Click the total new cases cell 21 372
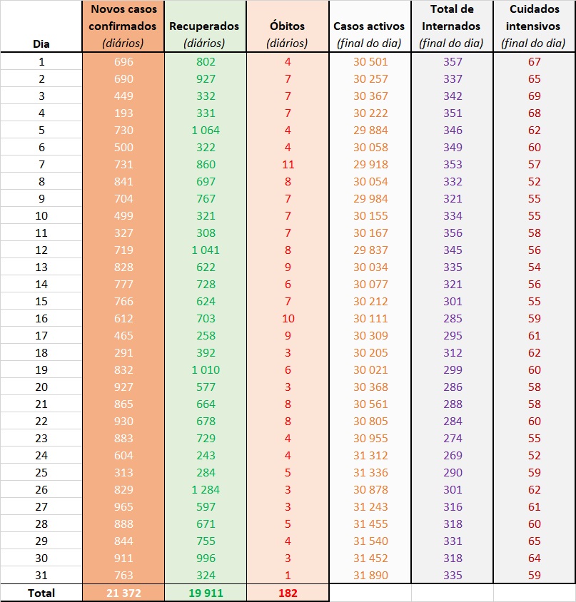Viewport: 576px width, 602px height. [x=123, y=593]
